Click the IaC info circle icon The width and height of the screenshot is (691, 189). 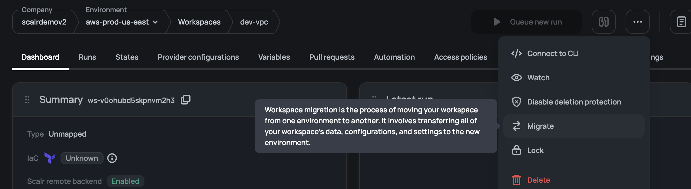coord(112,158)
